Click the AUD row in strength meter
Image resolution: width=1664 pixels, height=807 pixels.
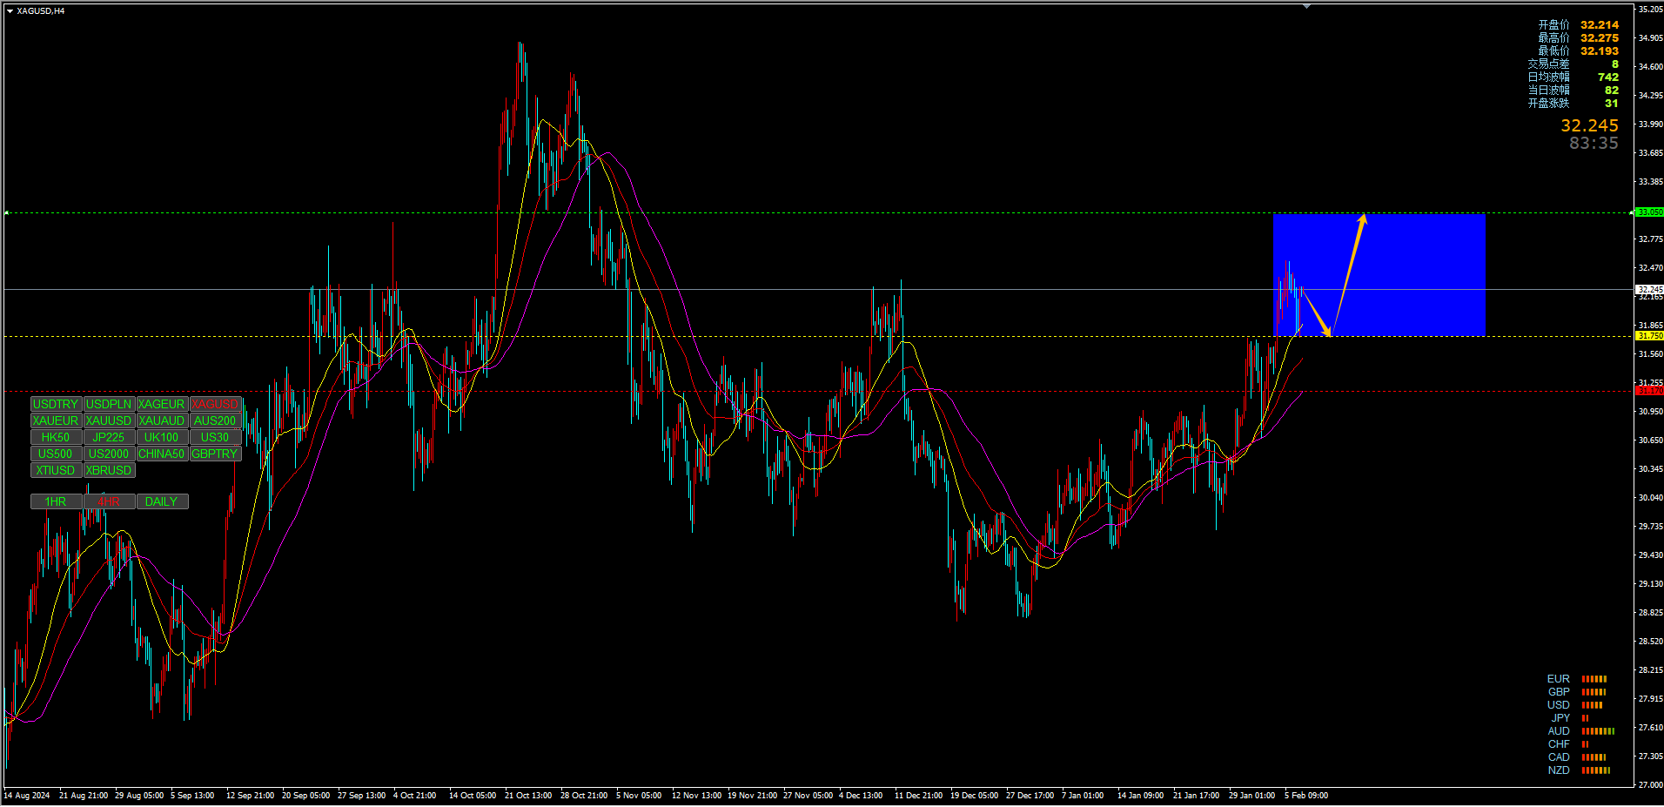pyautogui.click(x=1580, y=731)
